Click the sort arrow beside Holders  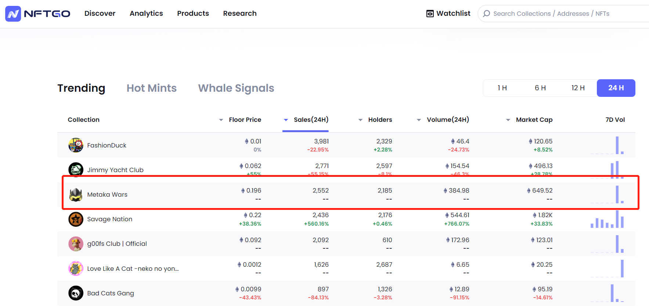pyautogui.click(x=361, y=120)
